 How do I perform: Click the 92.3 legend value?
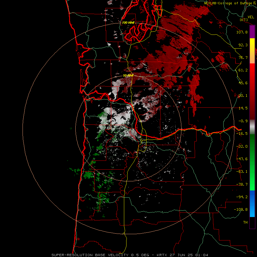(x=243, y=45)
